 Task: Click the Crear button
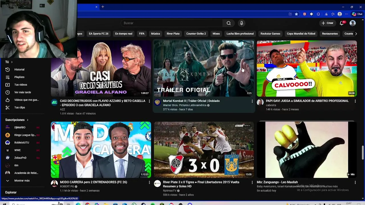tap(327, 23)
